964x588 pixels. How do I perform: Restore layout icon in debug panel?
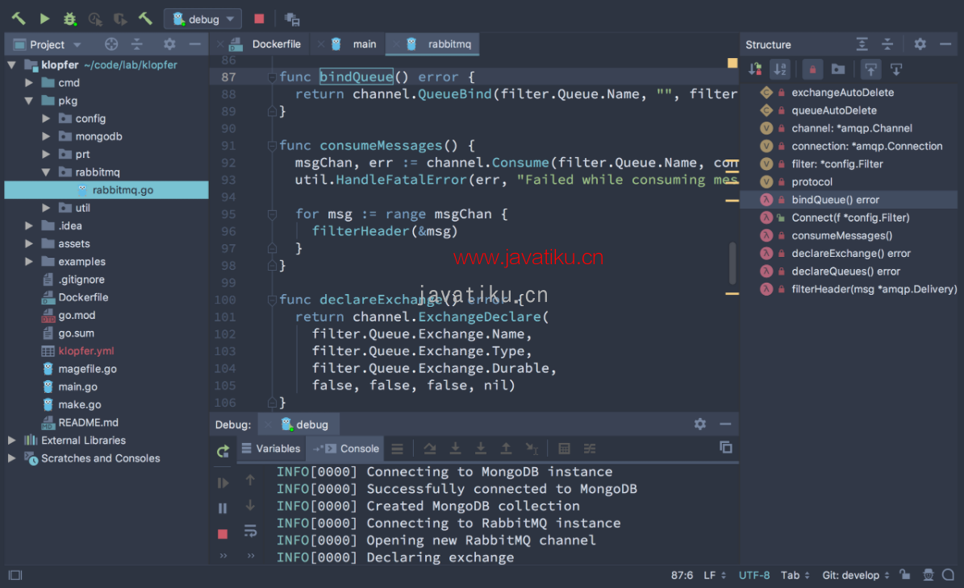click(725, 448)
